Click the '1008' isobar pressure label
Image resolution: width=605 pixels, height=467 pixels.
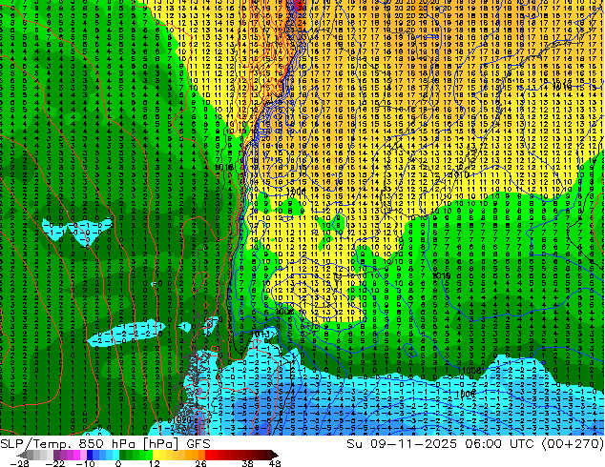[x=470, y=371]
